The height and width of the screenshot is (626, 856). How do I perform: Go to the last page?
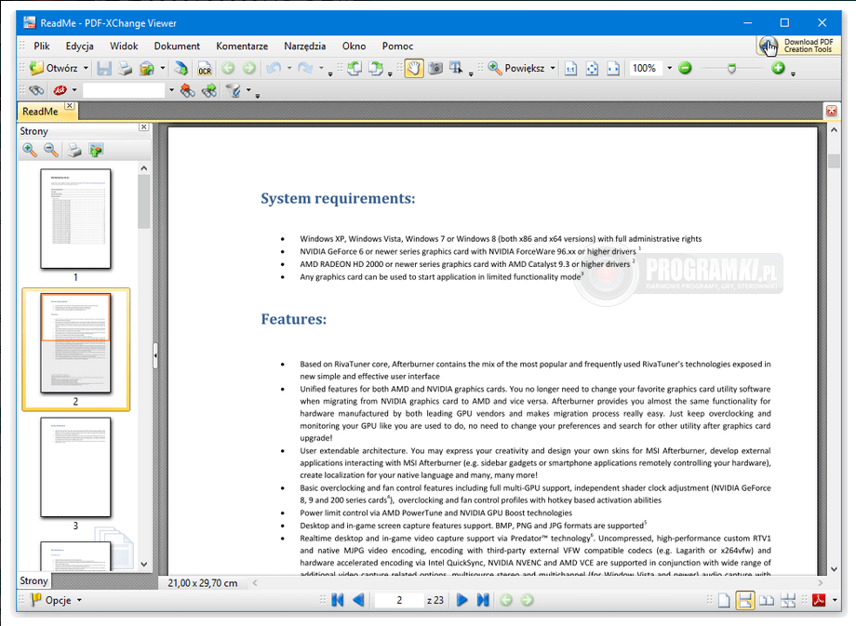pyautogui.click(x=483, y=600)
